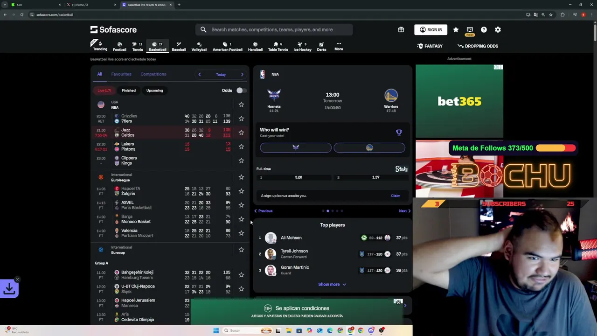The image size is (597, 336).
Task: Favourite the Eurocup competition with star
Action: [x=241, y=250]
